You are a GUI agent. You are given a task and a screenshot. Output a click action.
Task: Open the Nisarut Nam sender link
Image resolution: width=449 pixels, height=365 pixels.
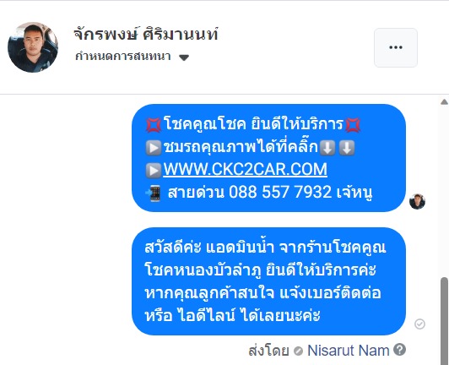click(x=349, y=351)
